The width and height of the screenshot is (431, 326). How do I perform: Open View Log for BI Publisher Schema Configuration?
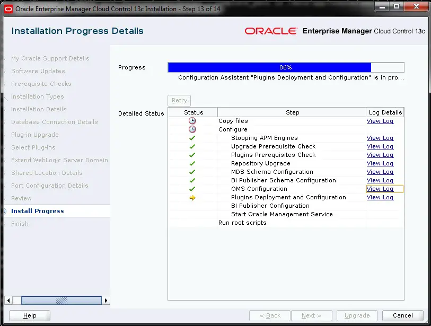(x=380, y=181)
